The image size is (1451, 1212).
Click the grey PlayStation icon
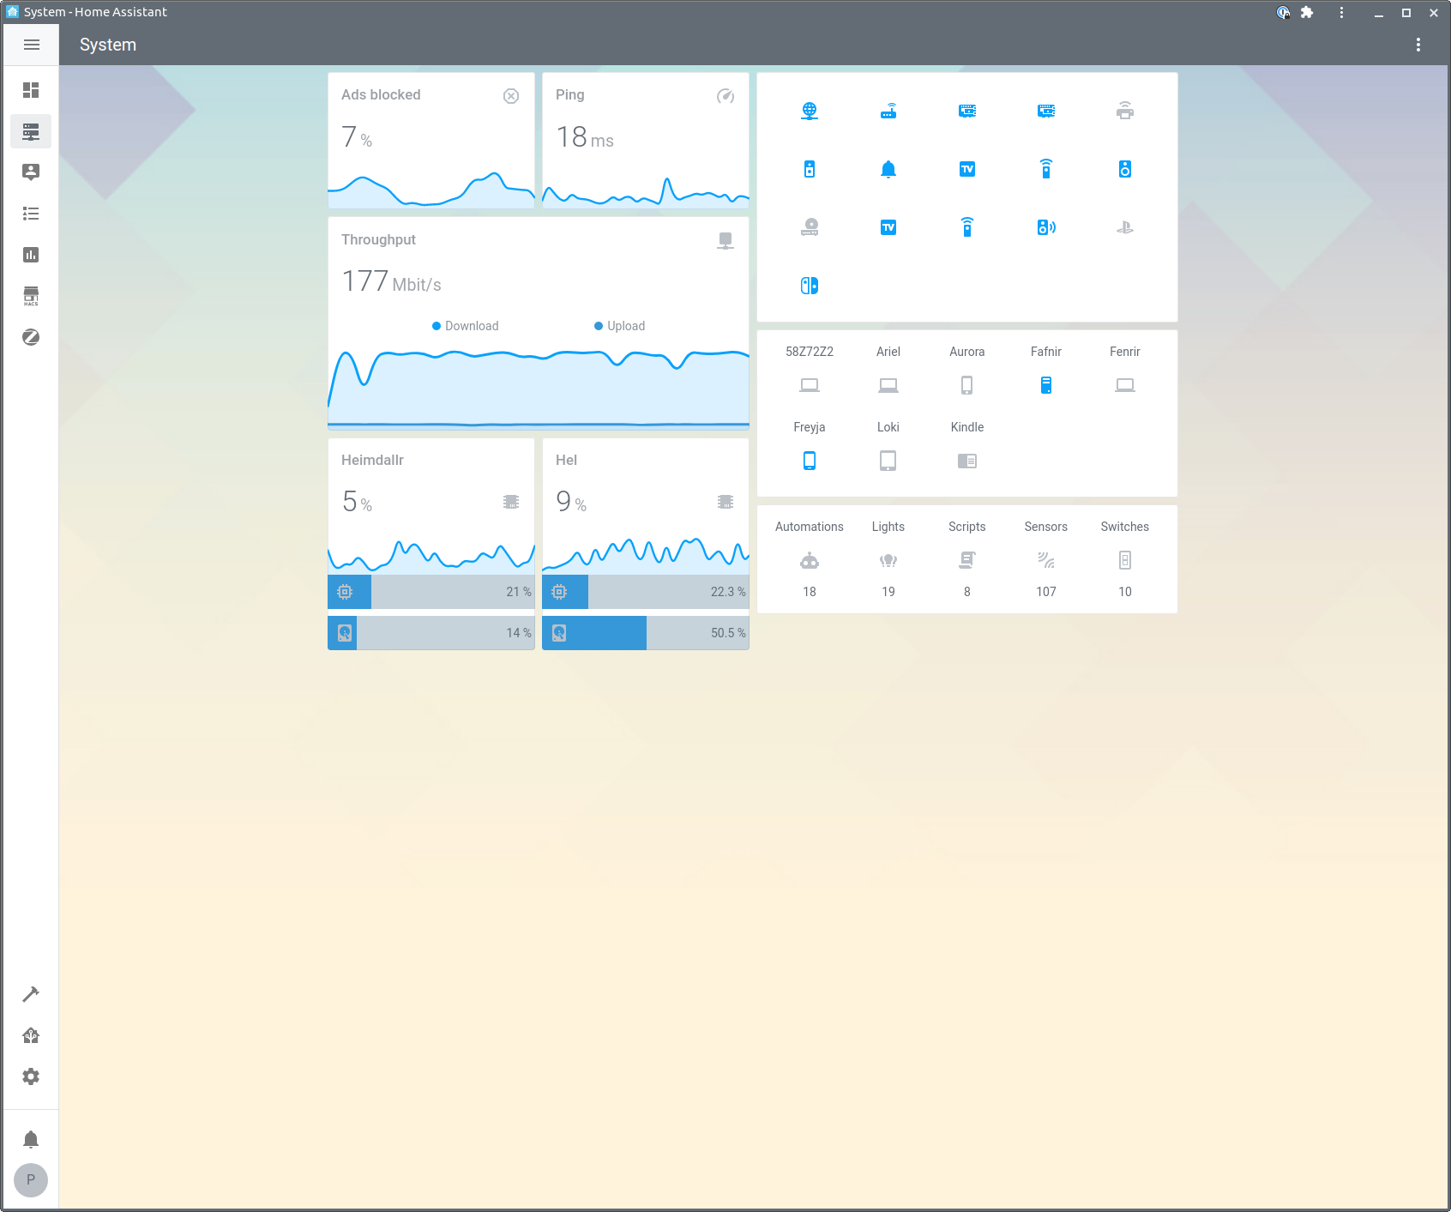pos(1125,227)
